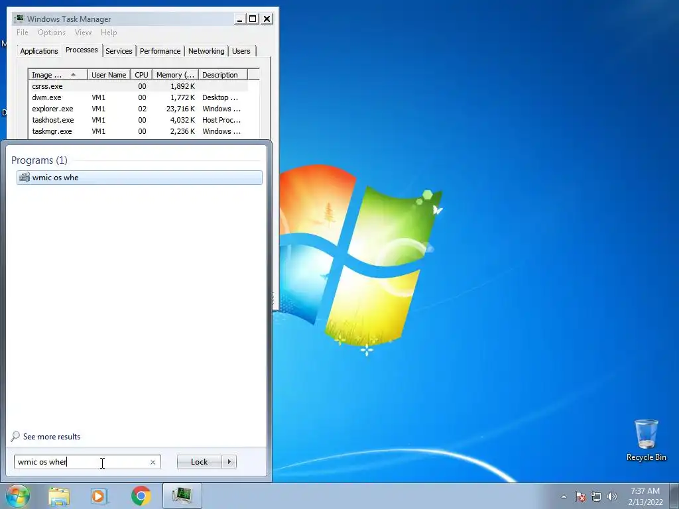Switch to the Networking tab

coord(206,51)
